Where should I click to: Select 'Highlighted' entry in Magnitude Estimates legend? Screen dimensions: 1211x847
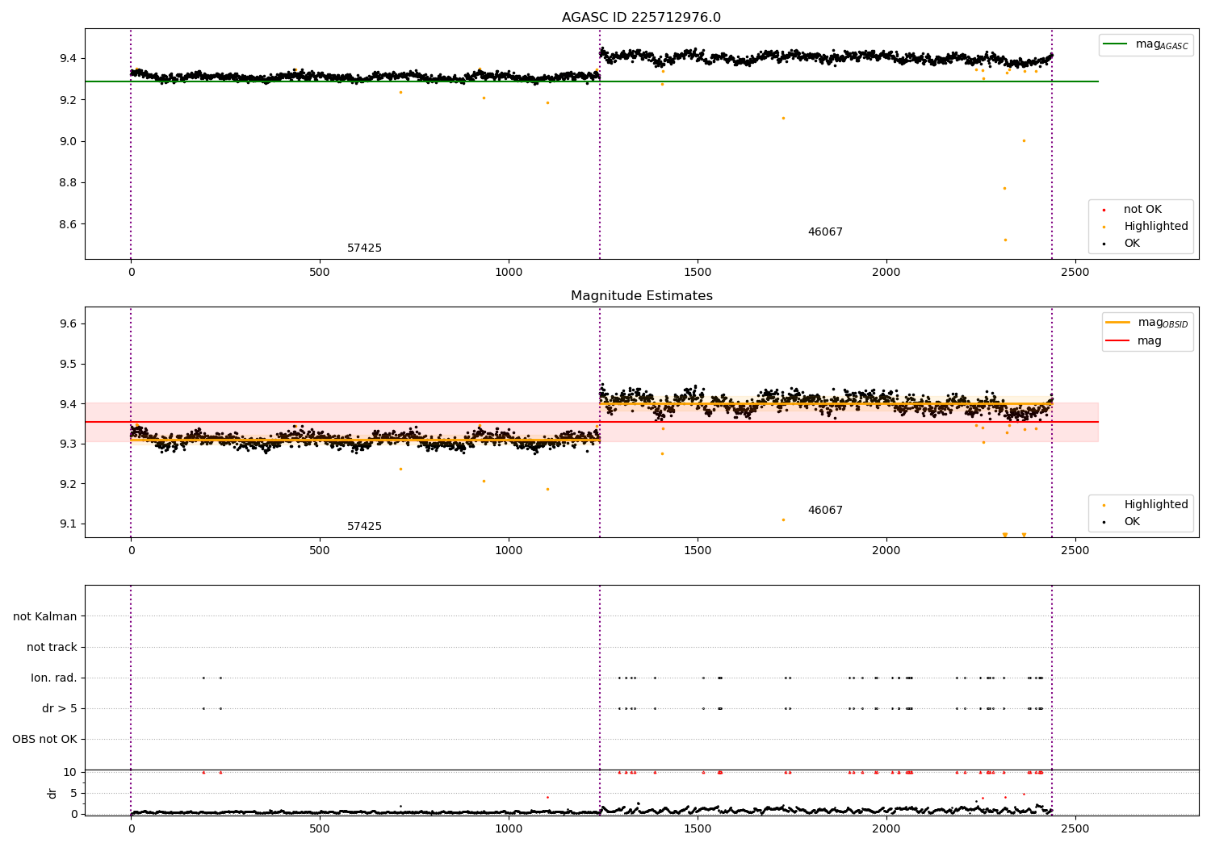(x=1156, y=505)
